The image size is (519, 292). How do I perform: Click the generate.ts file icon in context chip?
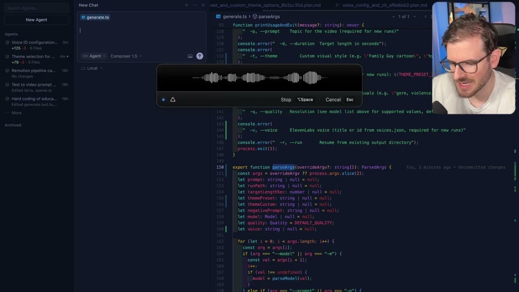click(83, 17)
